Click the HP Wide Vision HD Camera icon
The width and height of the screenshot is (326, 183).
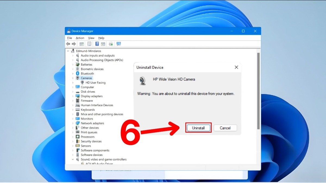click(142, 81)
